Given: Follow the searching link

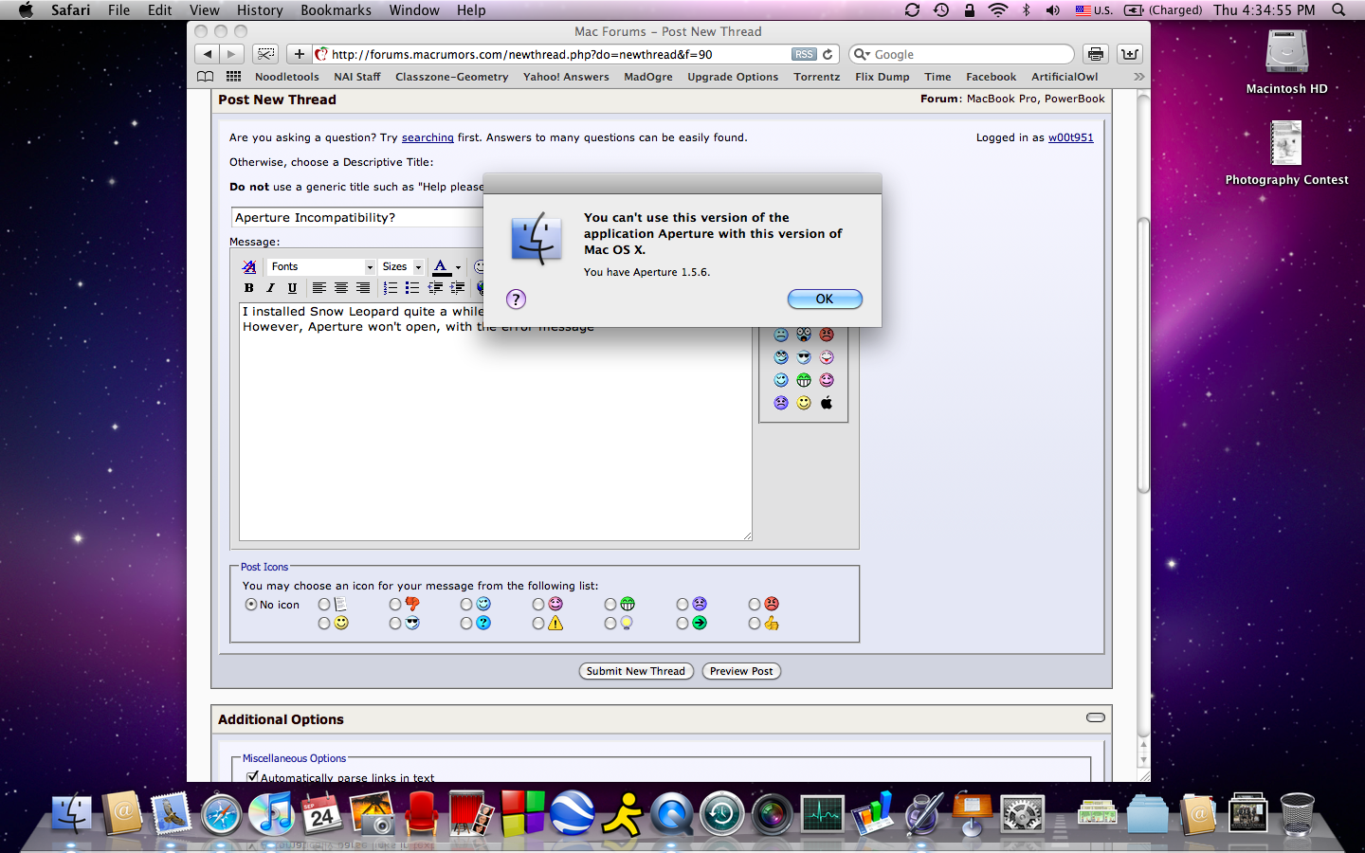Looking at the screenshot, I should pos(428,137).
